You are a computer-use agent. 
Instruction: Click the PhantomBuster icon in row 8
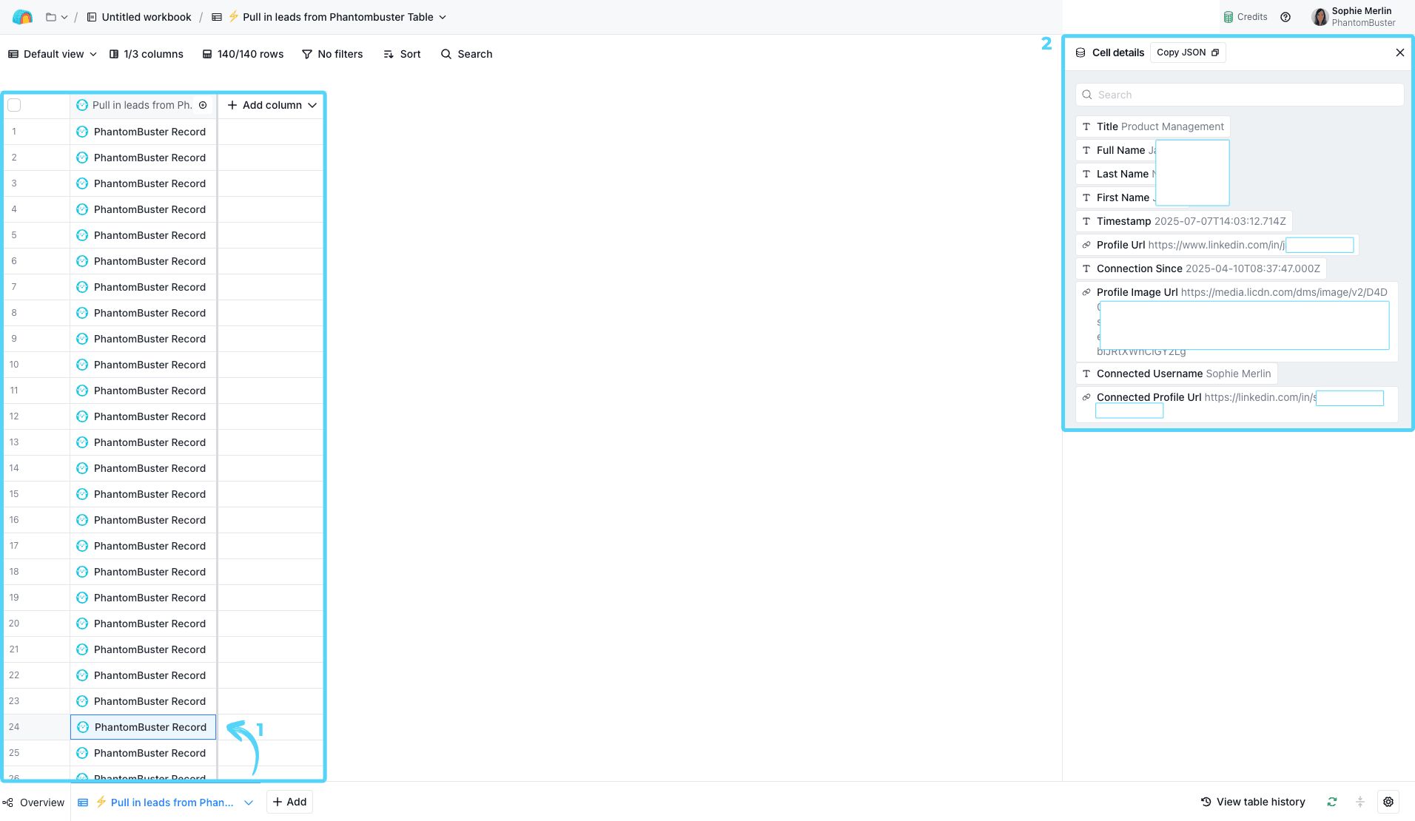pos(82,313)
